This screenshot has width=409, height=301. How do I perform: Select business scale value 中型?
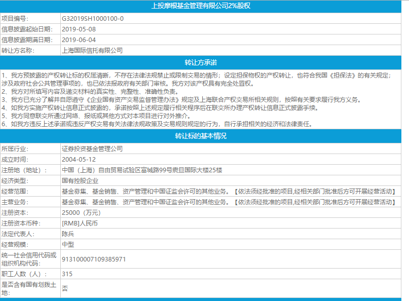pos(68,245)
